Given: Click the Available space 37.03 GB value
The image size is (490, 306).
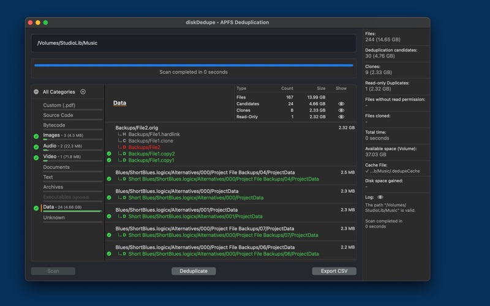Looking at the screenshot, I should point(375,155).
